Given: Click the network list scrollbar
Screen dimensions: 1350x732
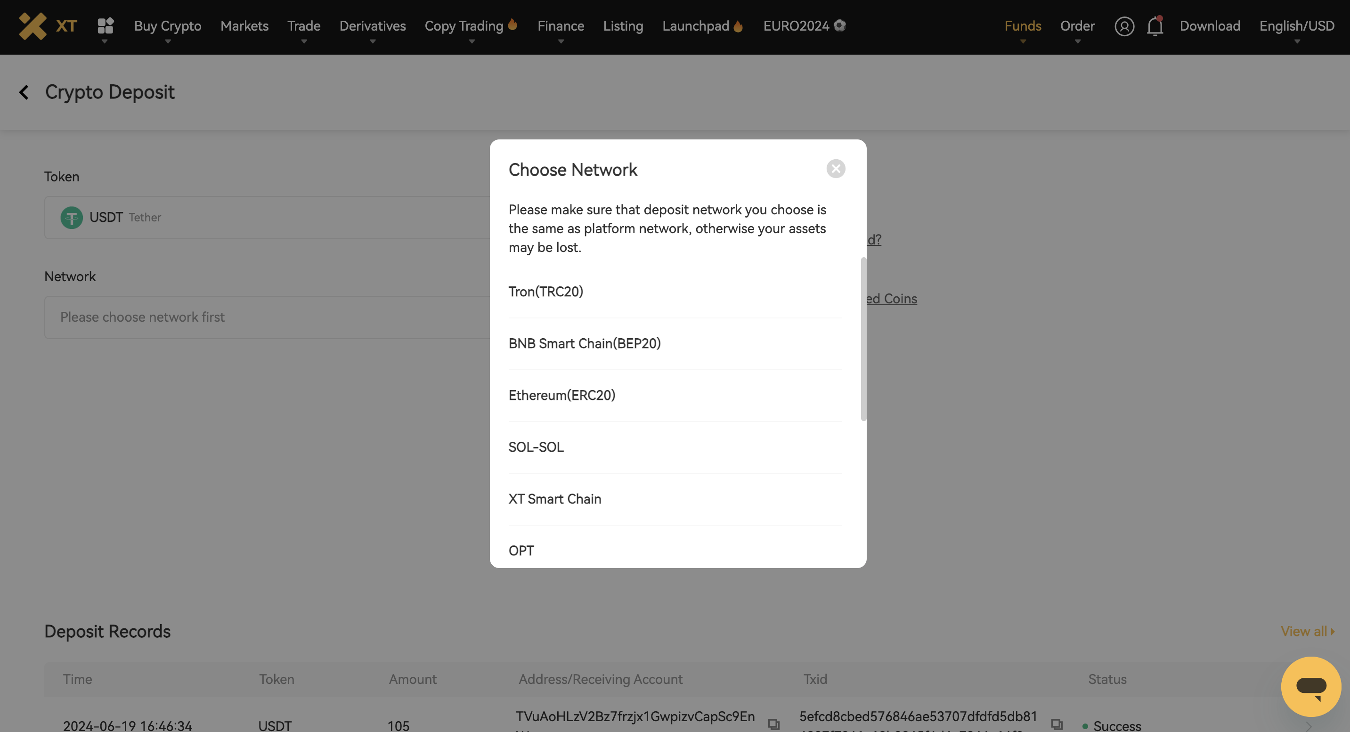Looking at the screenshot, I should coord(863,339).
